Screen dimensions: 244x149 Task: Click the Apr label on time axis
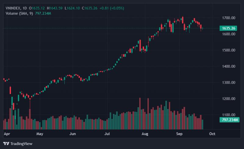tap(7, 134)
